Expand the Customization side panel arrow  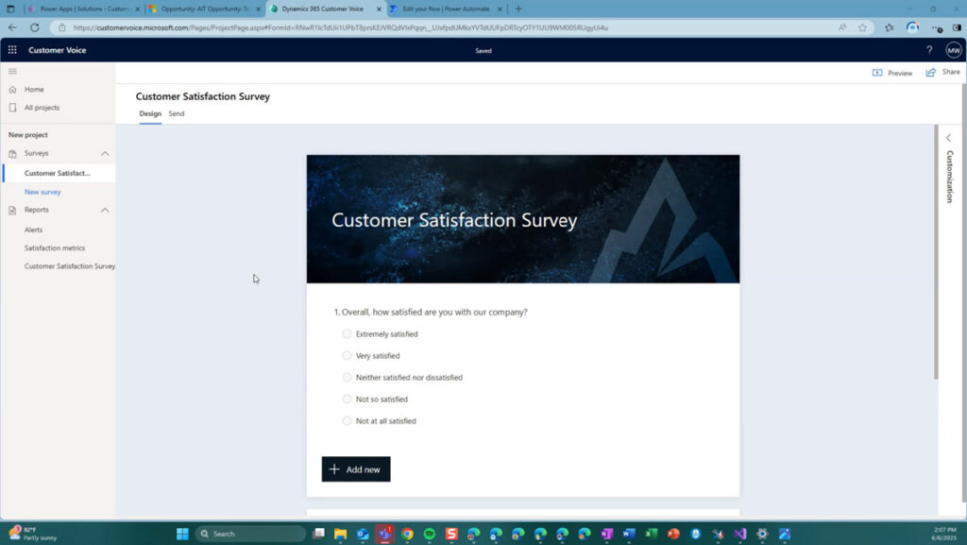948,138
